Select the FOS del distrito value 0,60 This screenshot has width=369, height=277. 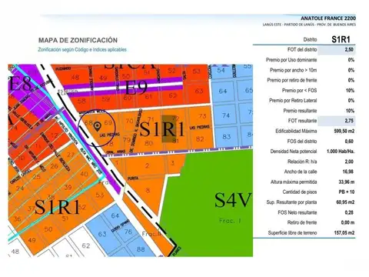(x=349, y=141)
